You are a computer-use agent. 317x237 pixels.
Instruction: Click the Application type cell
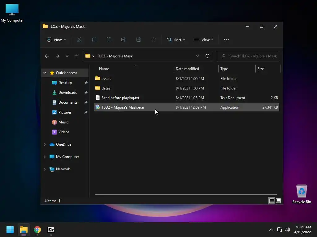click(x=230, y=107)
